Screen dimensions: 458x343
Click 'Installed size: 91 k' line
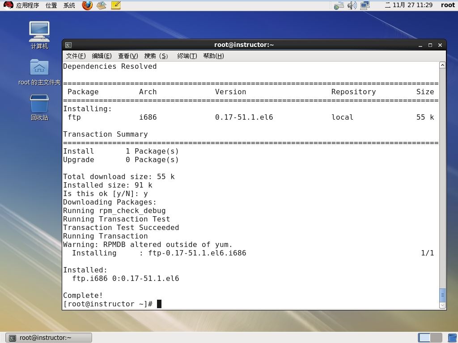(x=108, y=185)
